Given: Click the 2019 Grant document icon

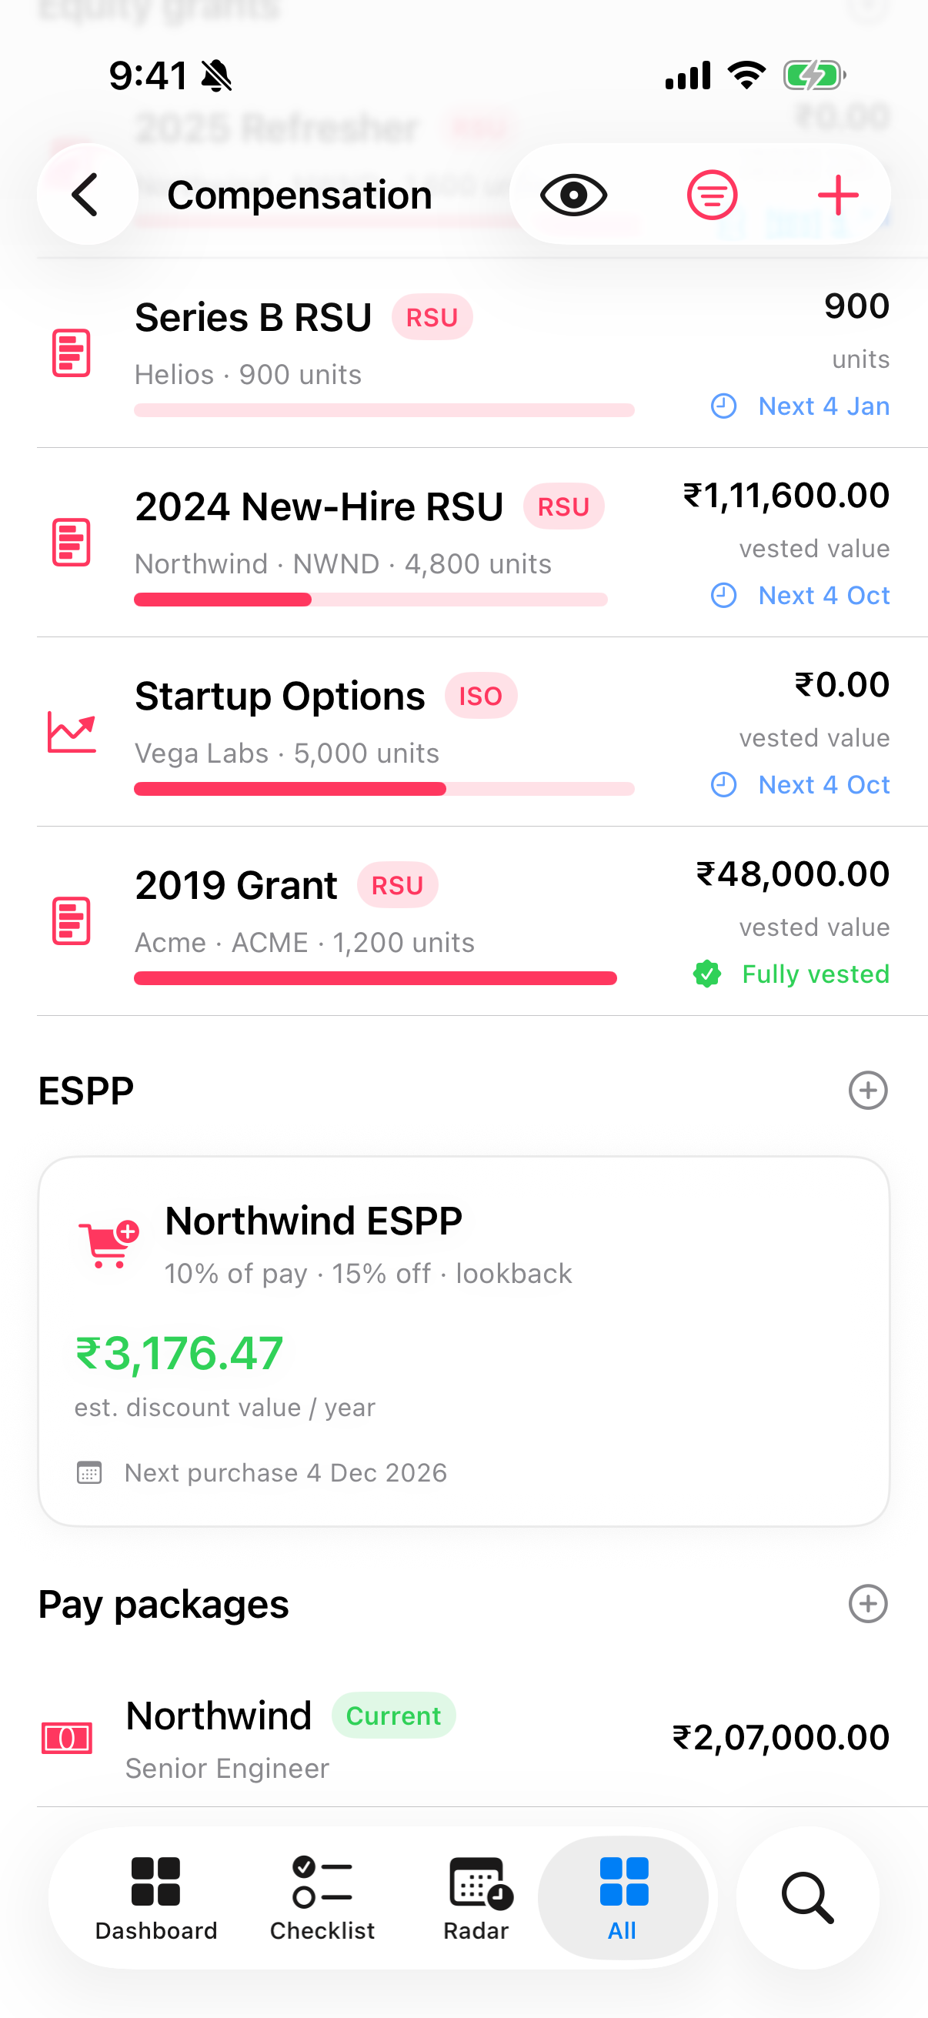Looking at the screenshot, I should tap(72, 921).
